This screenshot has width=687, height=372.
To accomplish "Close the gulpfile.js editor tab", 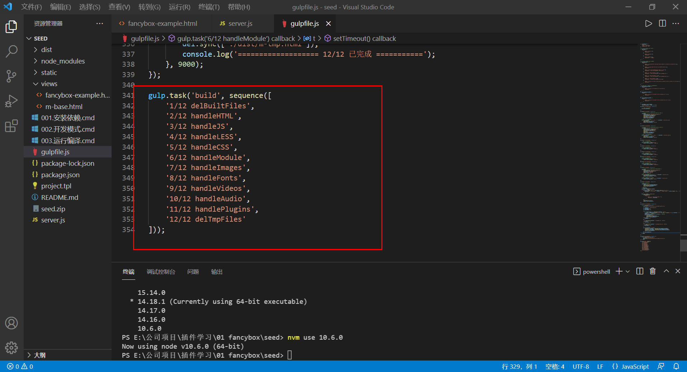I will 328,24.
